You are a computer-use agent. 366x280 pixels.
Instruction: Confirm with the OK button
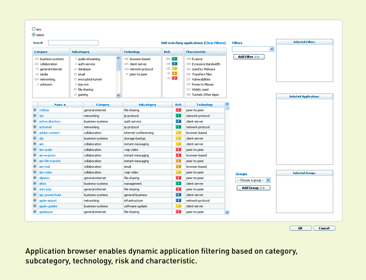[301, 228]
